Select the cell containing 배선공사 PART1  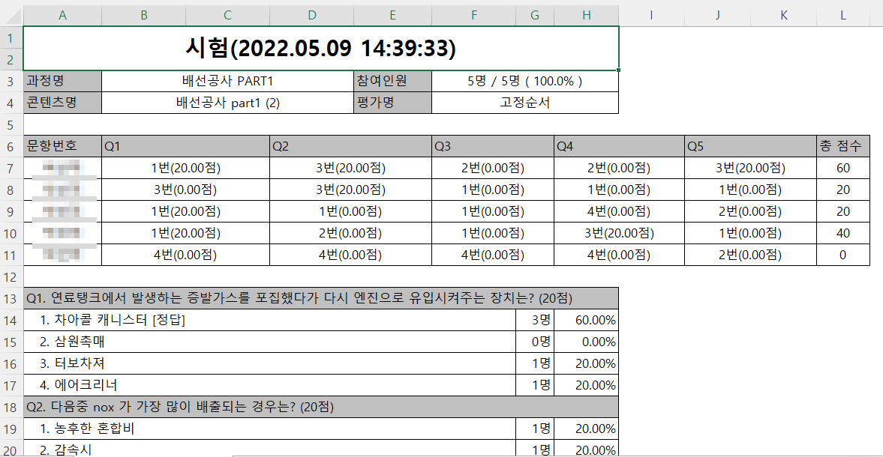pyautogui.click(x=227, y=81)
